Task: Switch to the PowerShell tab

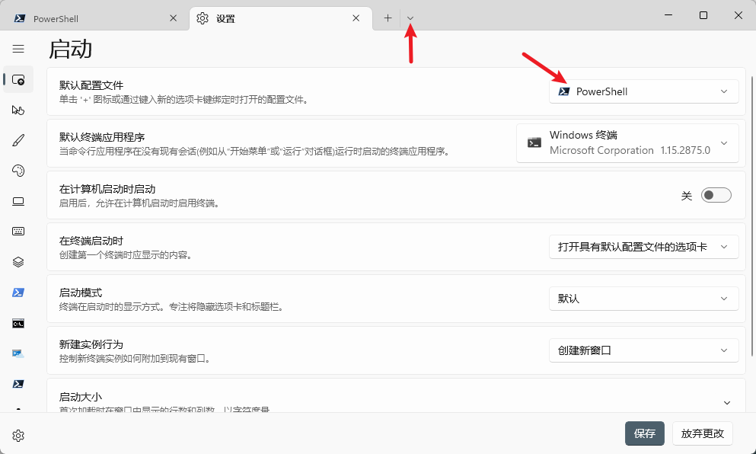Action: pyautogui.click(x=94, y=18)
